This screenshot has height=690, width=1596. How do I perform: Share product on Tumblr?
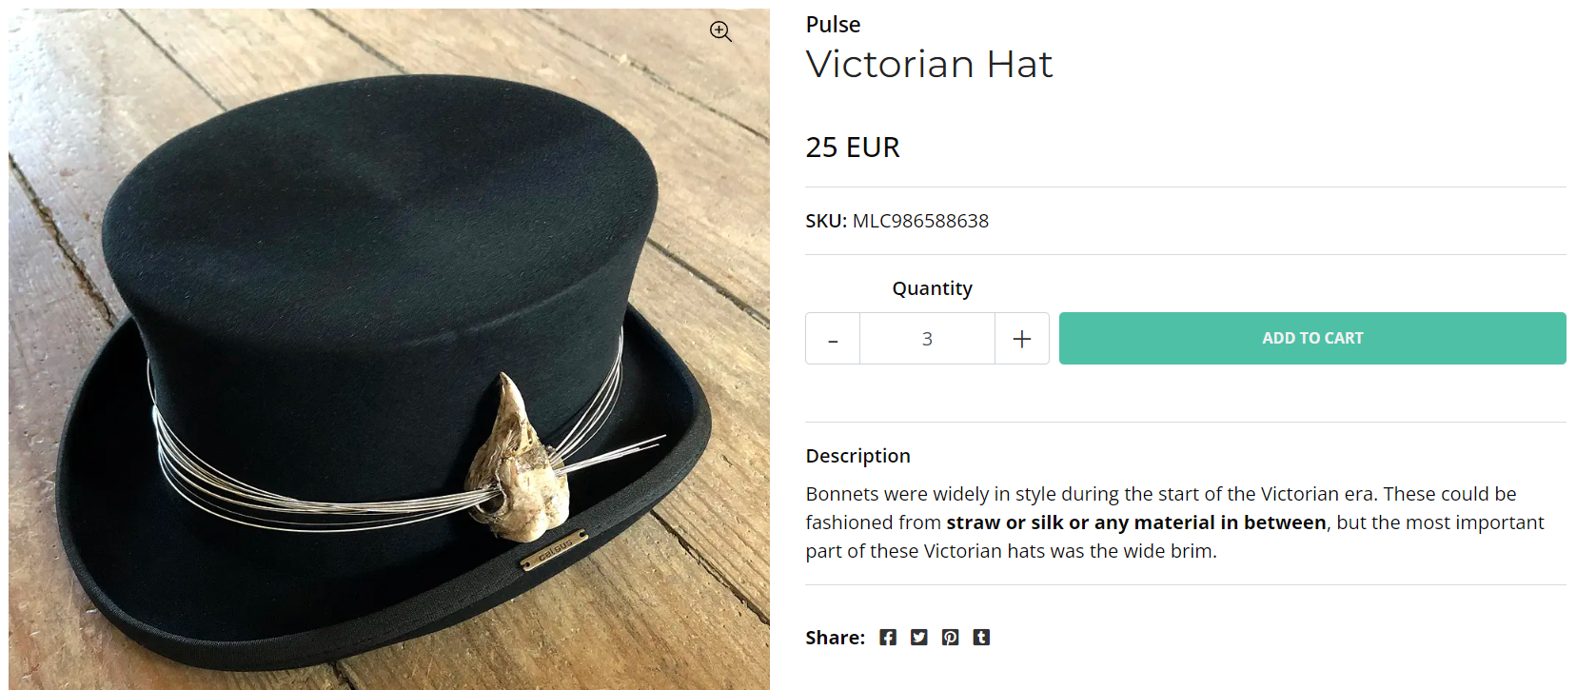click(x=981, y=638)
